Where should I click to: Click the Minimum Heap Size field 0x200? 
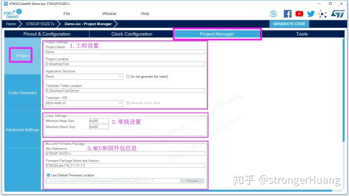99,121
